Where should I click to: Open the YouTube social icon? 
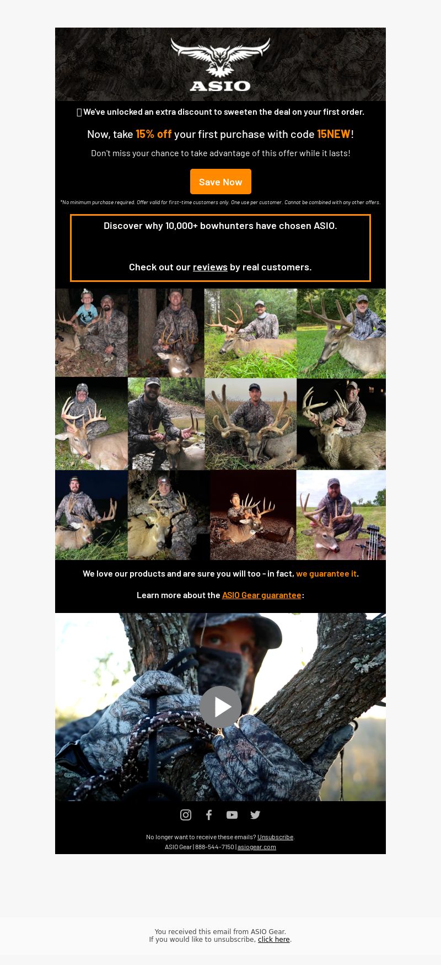(232, 815)
